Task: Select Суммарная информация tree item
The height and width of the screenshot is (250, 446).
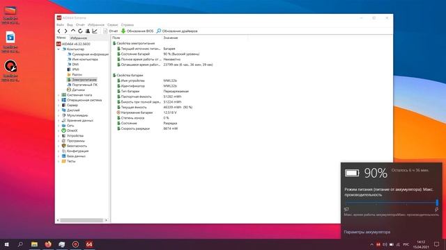Action: [x=88, y=54]
